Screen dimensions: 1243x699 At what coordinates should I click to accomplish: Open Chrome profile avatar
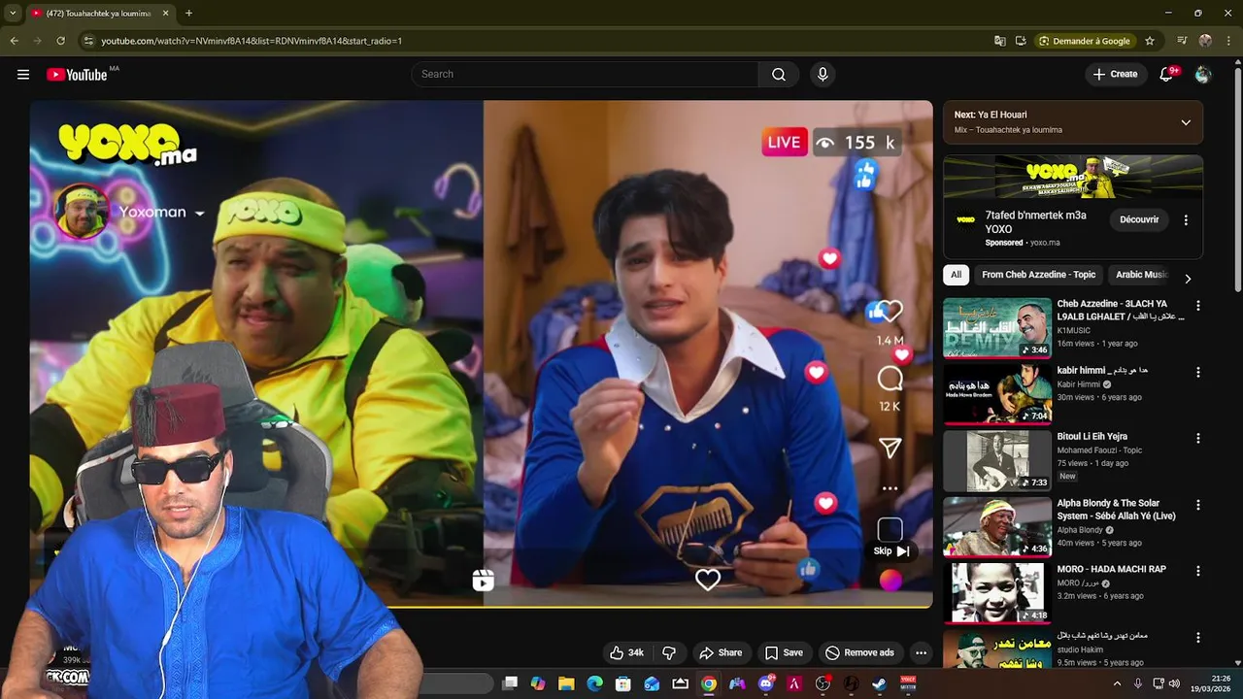(x=1205, y=41)
